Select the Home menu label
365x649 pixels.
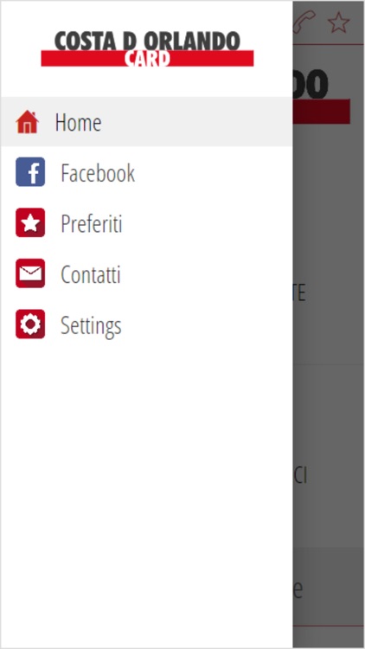(78, 123)
